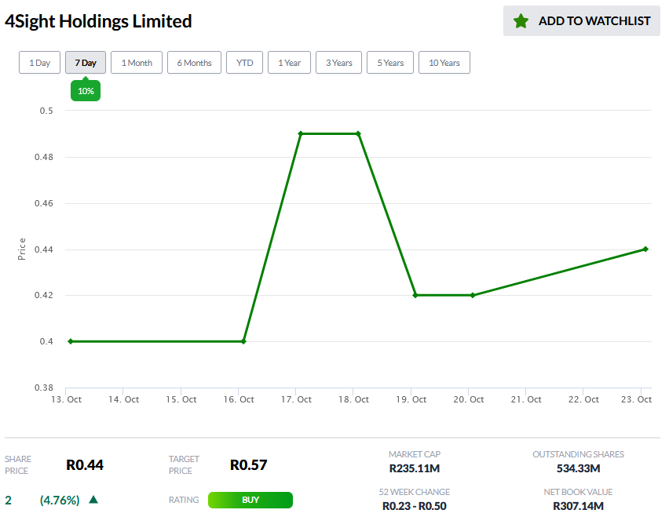Image resolution: width=669 pixels, height=517 pixels.
Task: Click the Price axis label
Action: coord(22,249)
